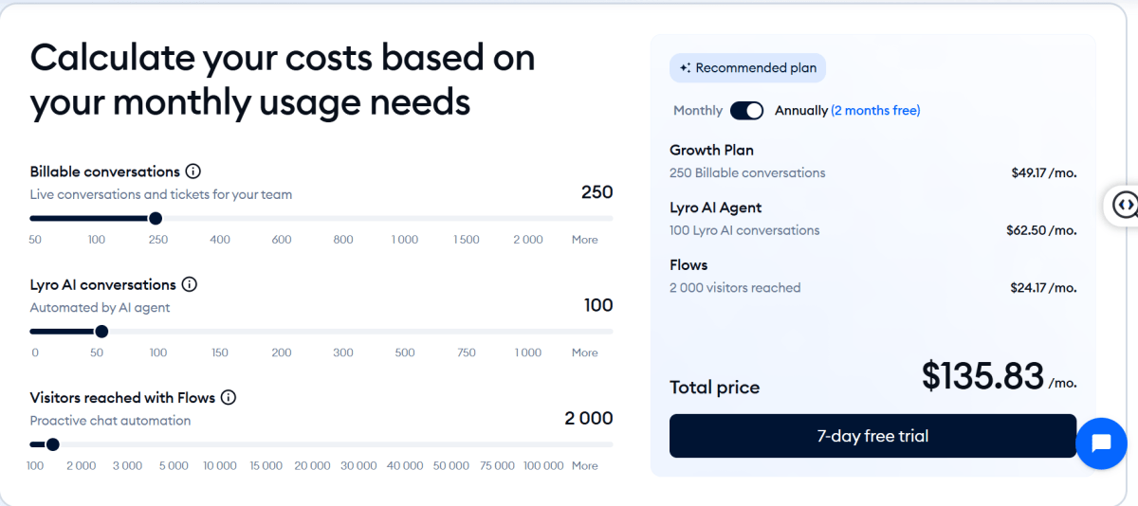Click Lyro AI conversations slider handle

101,331
